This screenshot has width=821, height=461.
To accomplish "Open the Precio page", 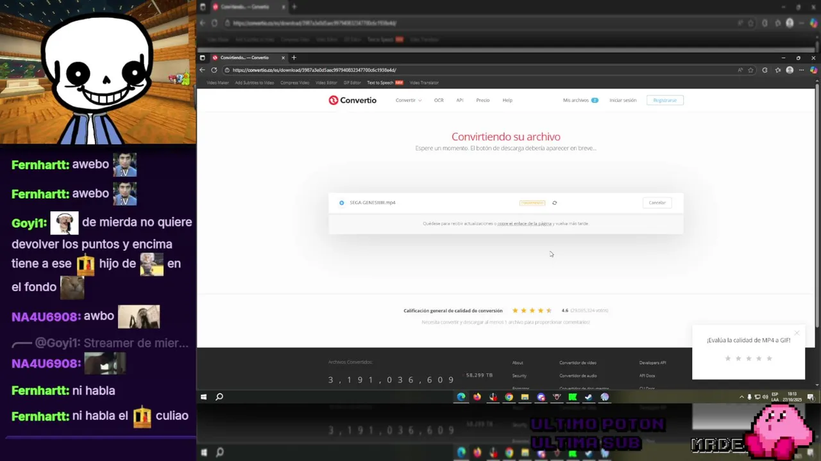I will [483, 101].
